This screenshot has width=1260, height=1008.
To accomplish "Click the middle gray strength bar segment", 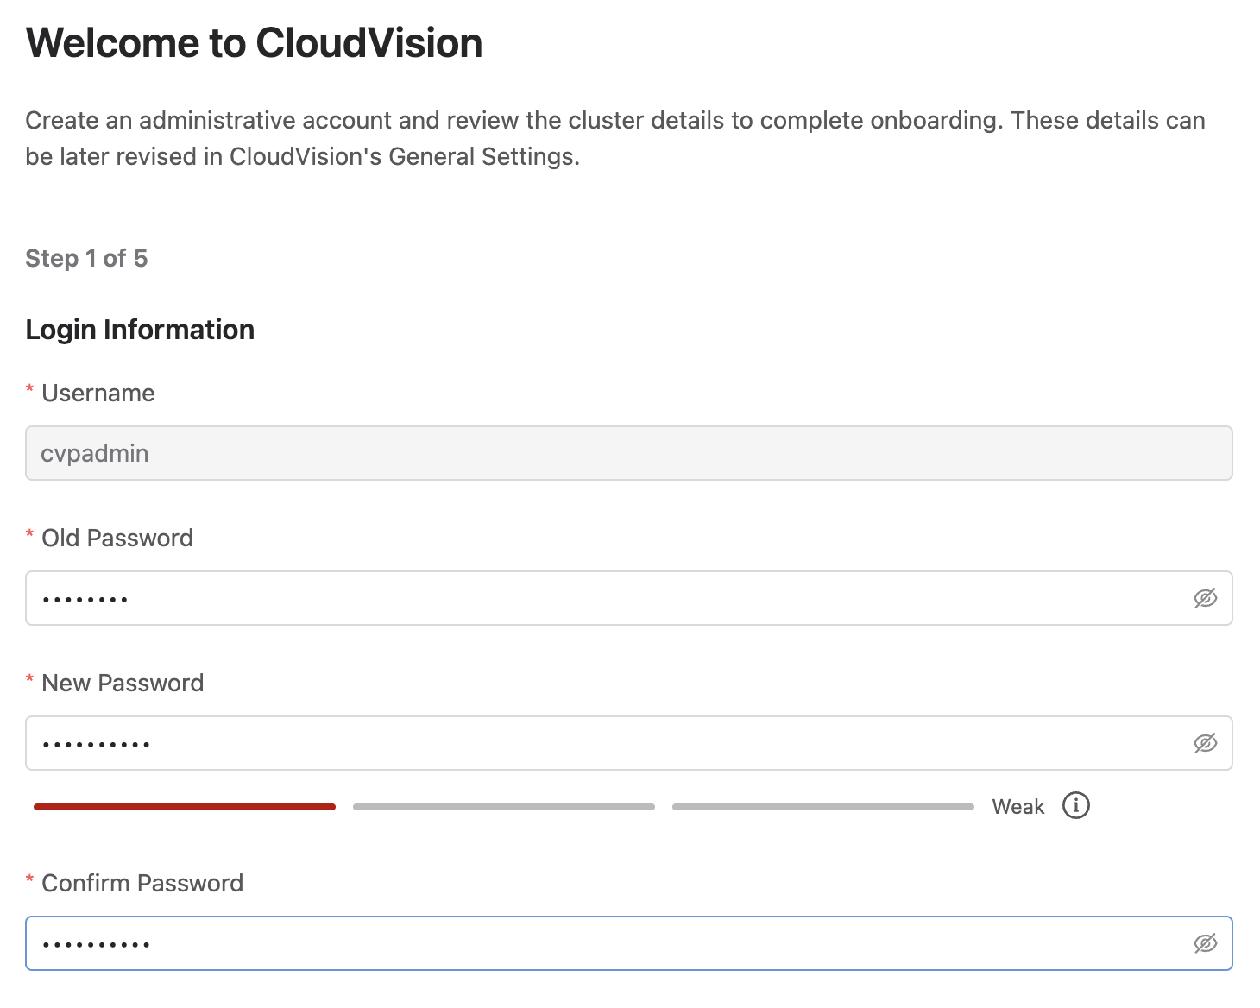I will (x=503, y=807).
